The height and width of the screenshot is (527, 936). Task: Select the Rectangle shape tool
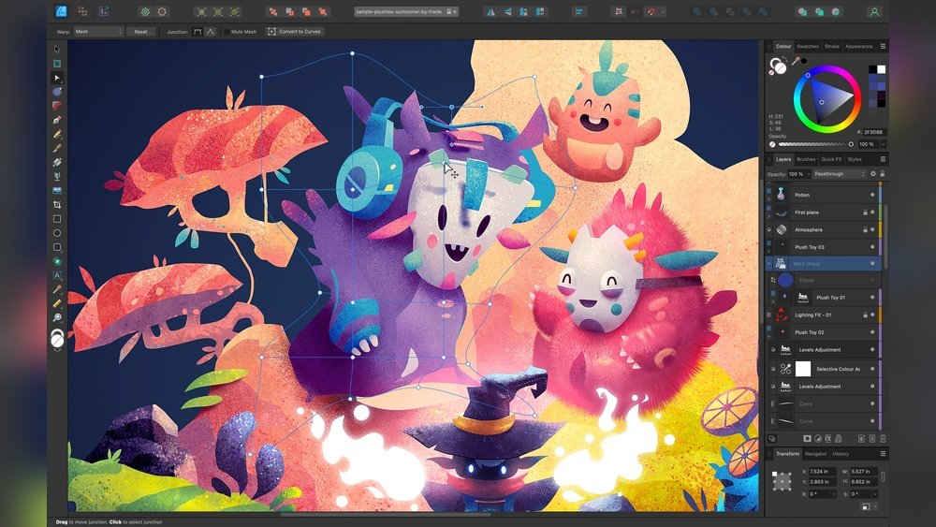click(57, 219)
